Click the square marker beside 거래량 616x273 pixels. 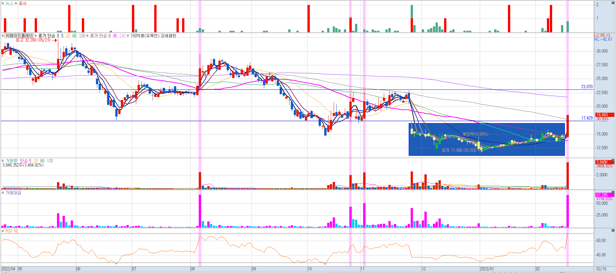(3, 161)
